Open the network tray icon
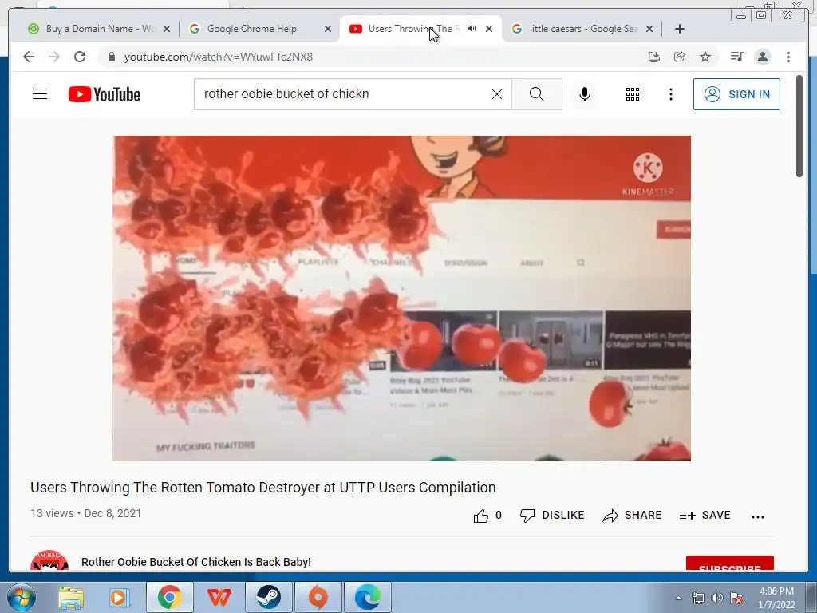Screen dimensions: 817x613 698,598
